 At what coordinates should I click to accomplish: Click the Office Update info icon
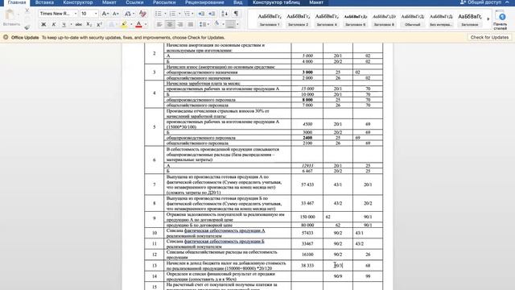tap(6, 38)
